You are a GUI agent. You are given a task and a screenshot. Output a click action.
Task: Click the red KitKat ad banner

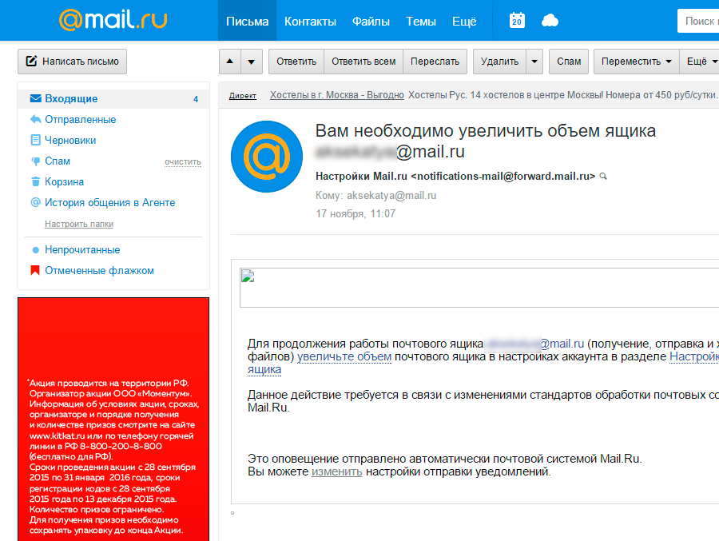click(113, 419)
